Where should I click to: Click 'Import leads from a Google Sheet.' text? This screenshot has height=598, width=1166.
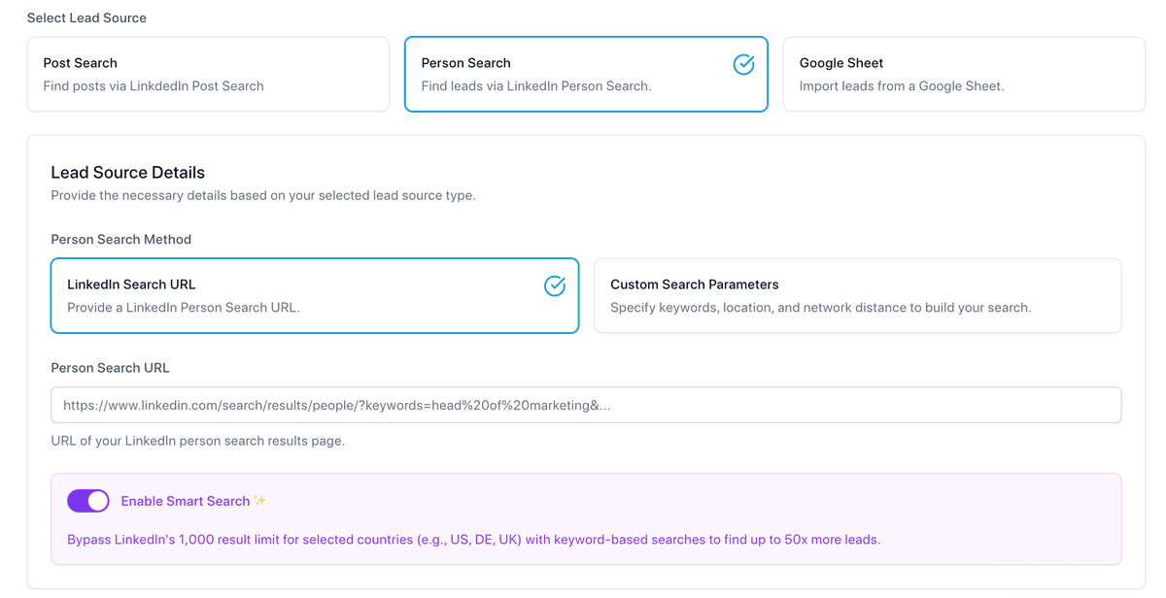pos(902,85)
